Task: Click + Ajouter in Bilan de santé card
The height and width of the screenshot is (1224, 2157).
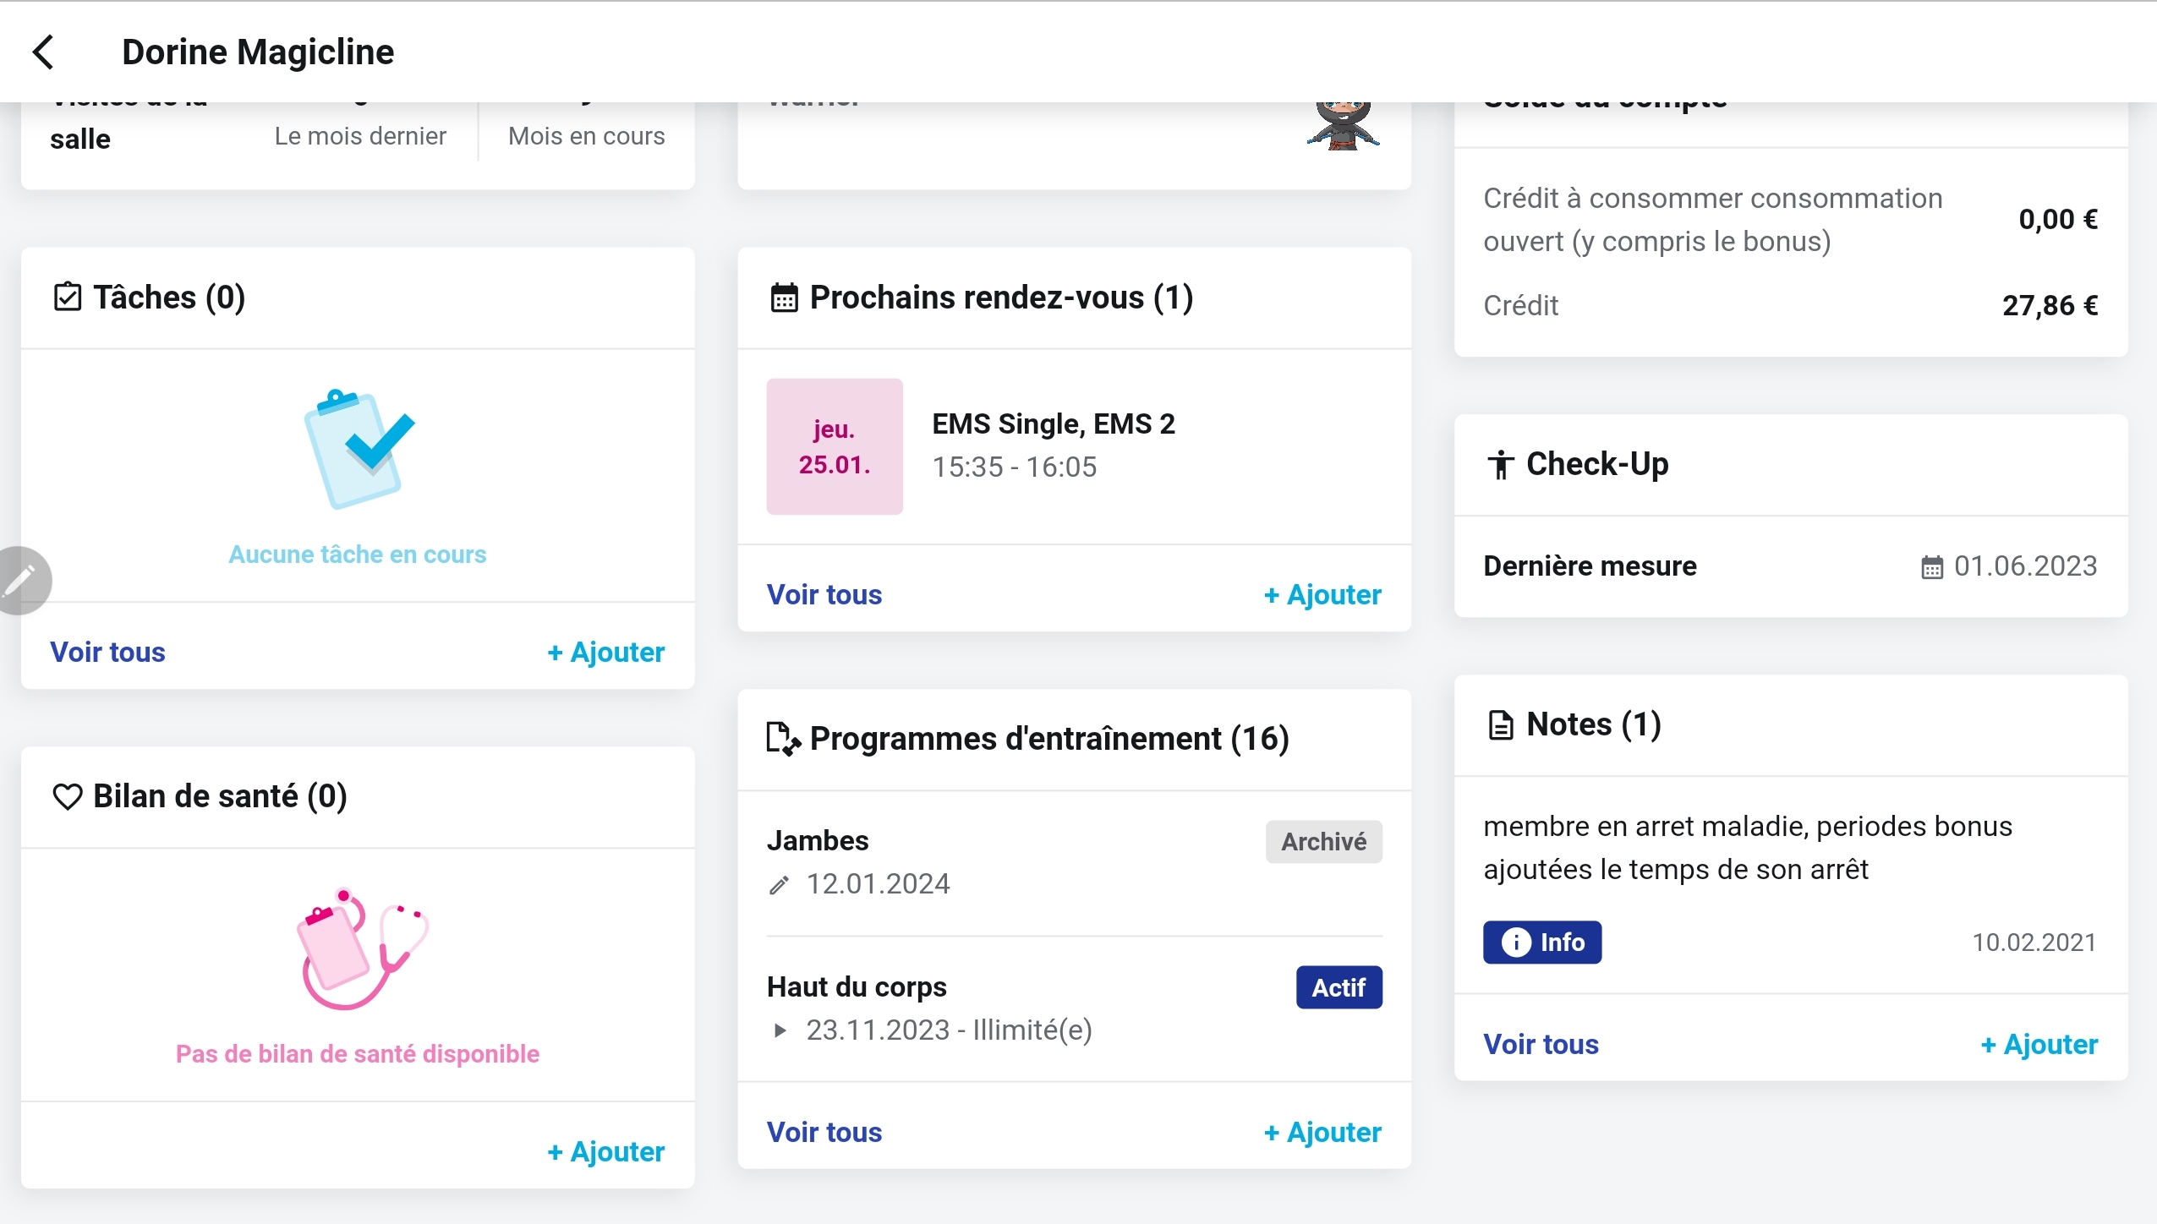Action: [x=605, y=1152]
